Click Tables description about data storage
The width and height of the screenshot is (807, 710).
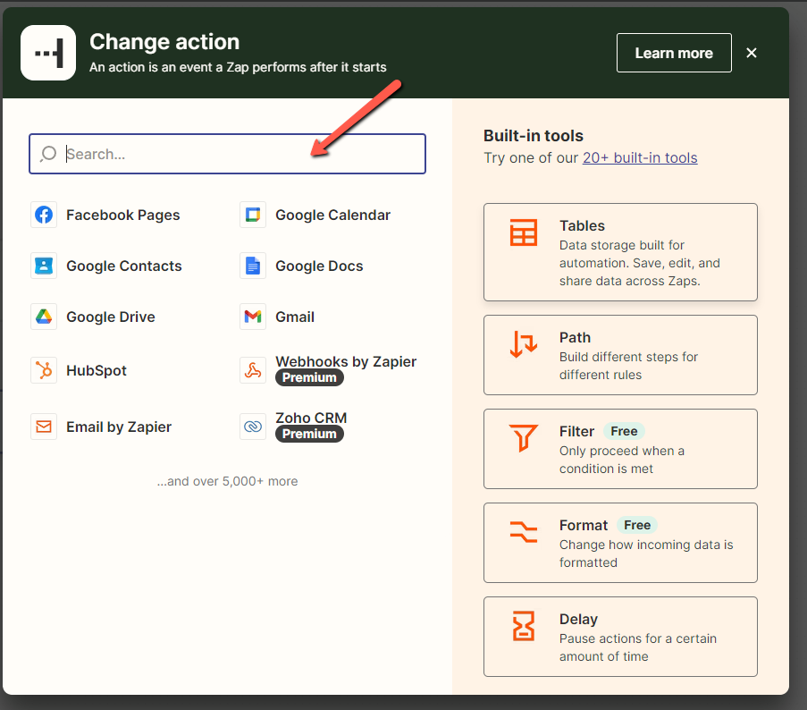point(640,263)
